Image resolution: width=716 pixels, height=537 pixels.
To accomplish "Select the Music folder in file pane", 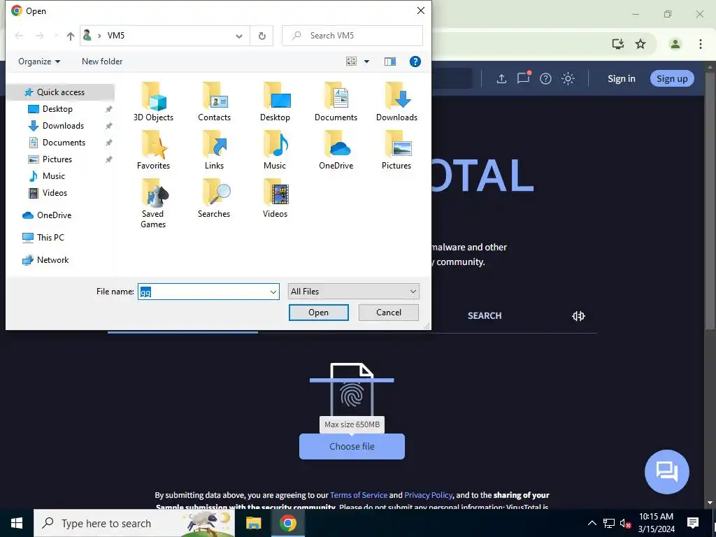I will [275, 150].
